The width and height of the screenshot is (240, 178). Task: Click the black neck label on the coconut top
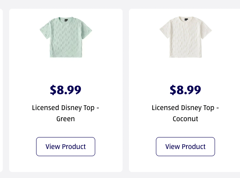click(185, 19)
